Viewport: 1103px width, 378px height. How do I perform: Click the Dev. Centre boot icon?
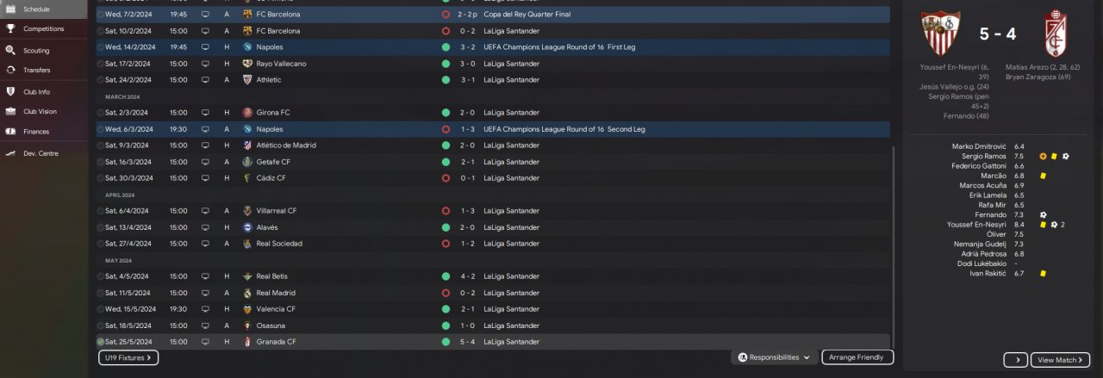tap(10, 153)
